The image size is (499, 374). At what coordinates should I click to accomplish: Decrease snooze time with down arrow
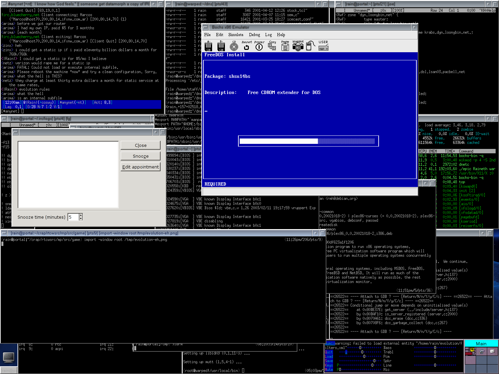81,219
